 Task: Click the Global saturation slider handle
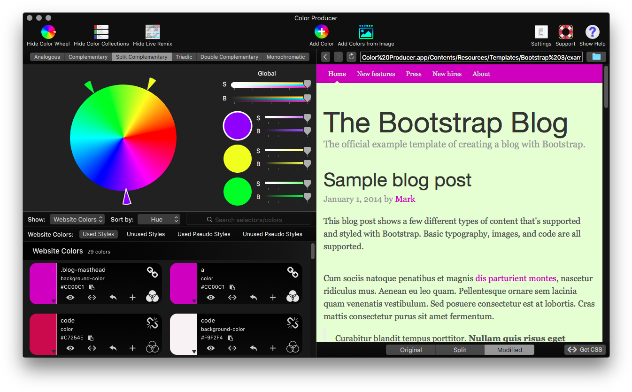point(307,84)
